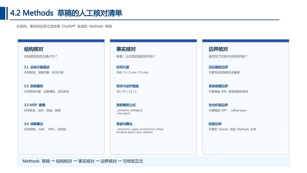Viewport: 307px width, 173px height.
Task: Click the question "是否写了代码中没有的内容？"
Action: [228, 56]
